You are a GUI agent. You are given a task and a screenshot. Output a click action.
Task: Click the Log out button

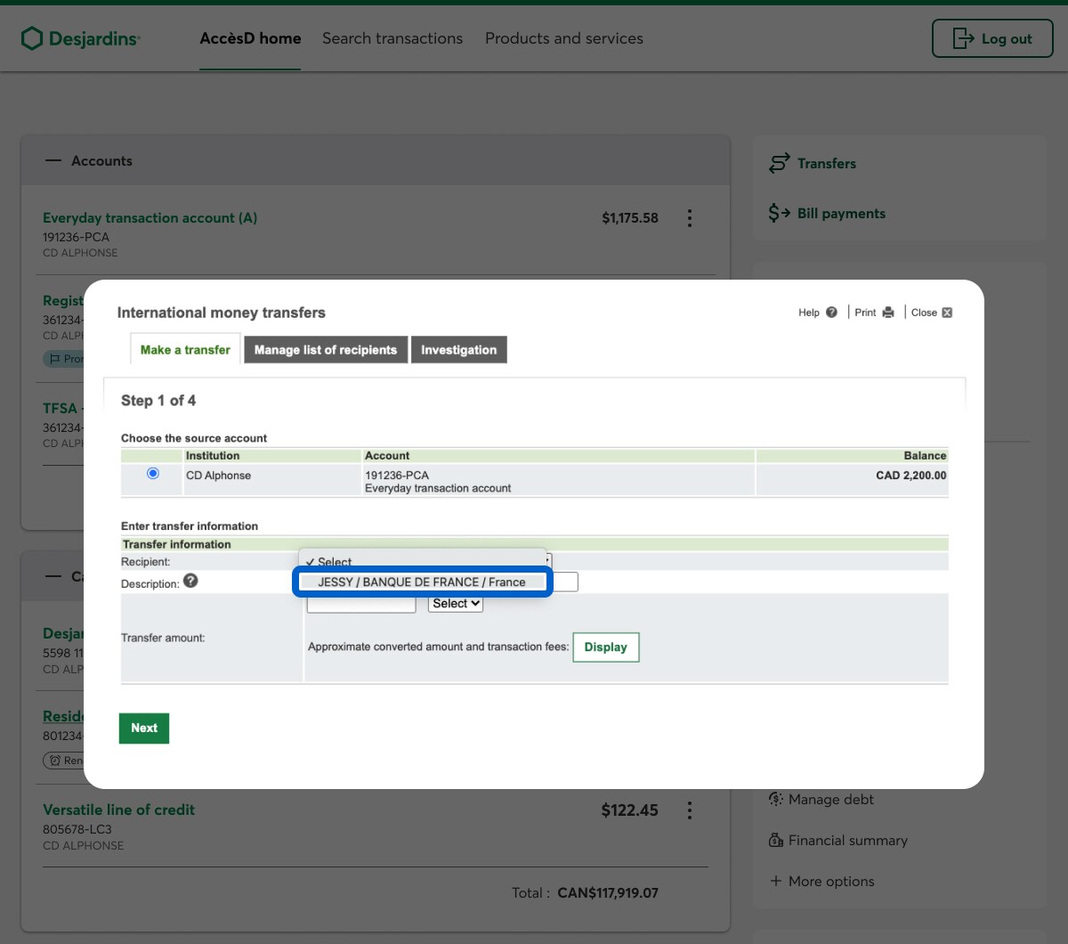[992, 39]
